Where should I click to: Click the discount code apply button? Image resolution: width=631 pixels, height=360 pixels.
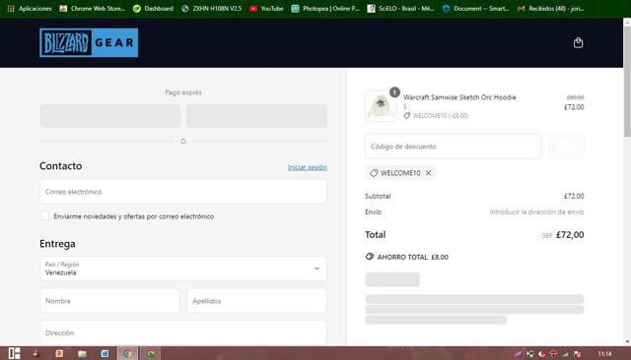point(566,147)
